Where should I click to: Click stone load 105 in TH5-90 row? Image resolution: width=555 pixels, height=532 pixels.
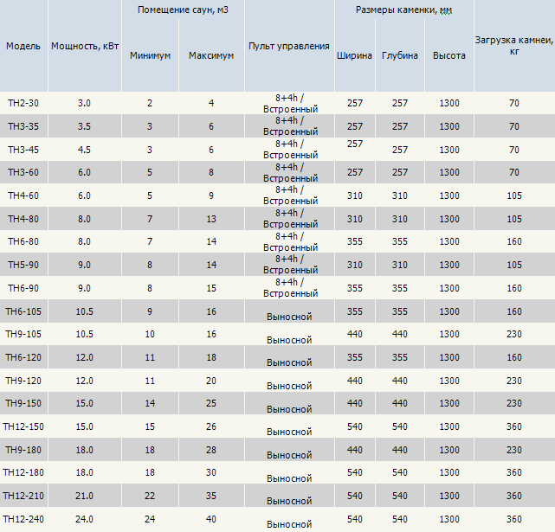click(x=514, y=265)
